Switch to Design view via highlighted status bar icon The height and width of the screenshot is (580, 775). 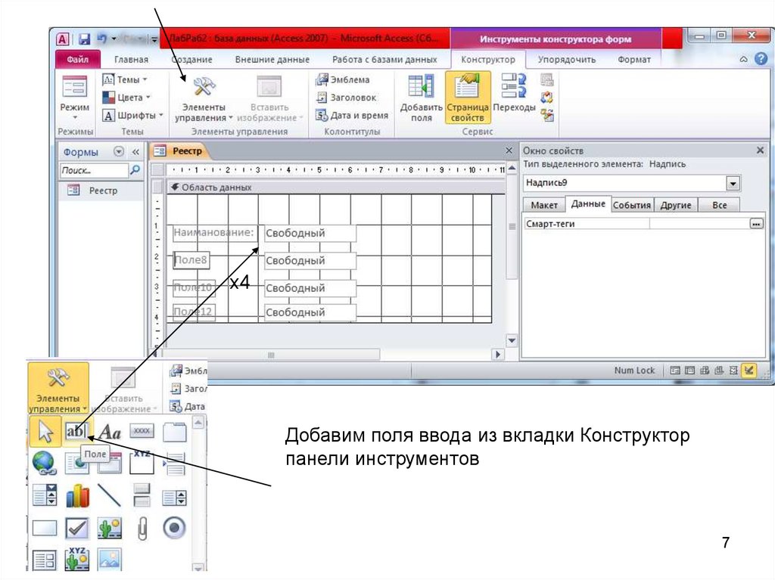pyautogui.click(x=749, y=370)
